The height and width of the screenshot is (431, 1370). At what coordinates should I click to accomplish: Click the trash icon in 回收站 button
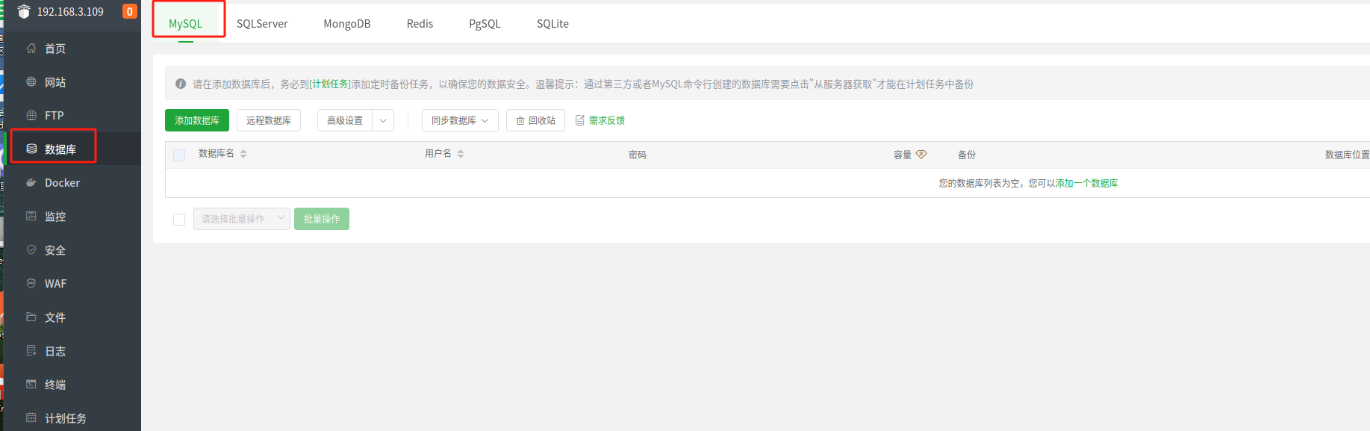[520, 120]
